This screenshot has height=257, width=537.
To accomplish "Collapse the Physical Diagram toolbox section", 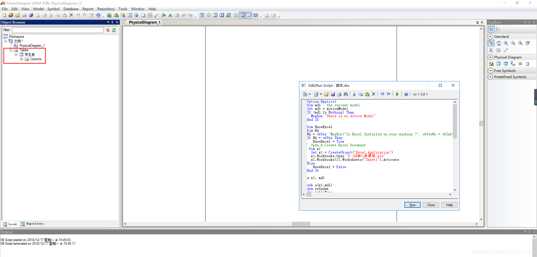I will pos(491,57).
